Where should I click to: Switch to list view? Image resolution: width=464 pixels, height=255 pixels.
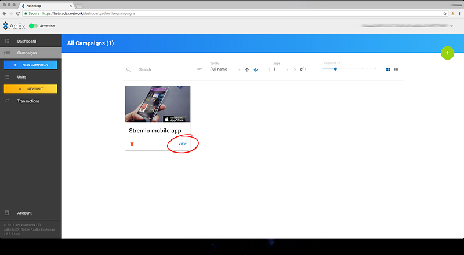point(397,69)
